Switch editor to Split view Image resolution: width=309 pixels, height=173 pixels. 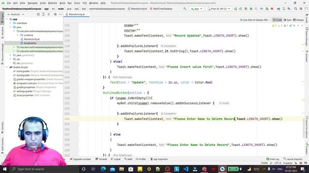click(x=288, y=20)
